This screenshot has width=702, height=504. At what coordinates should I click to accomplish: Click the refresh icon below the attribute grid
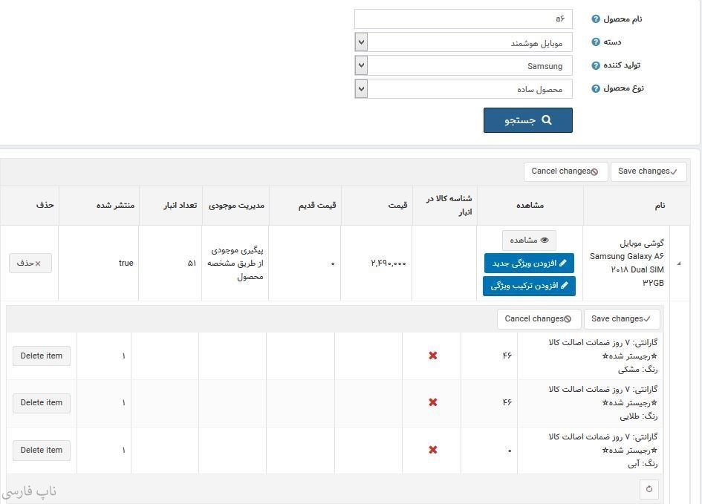pos(649,489)
